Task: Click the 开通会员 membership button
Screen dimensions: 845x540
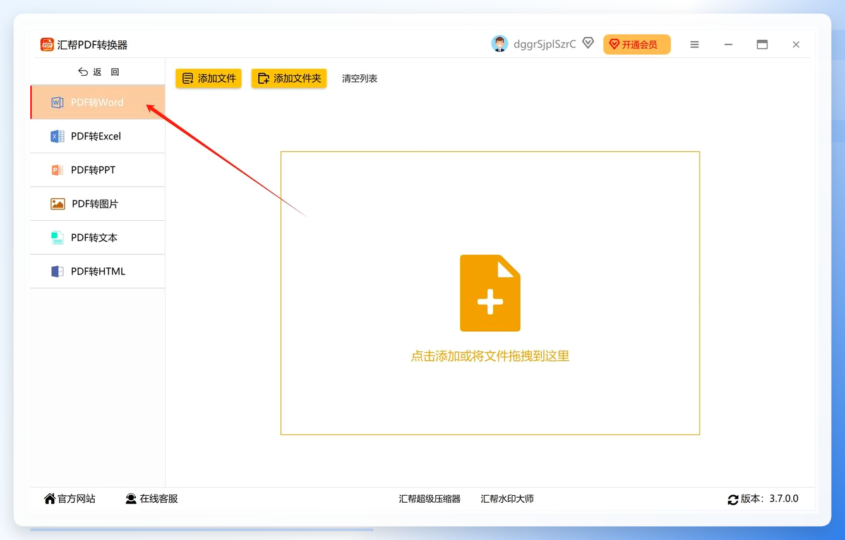Action: point(637,45)
